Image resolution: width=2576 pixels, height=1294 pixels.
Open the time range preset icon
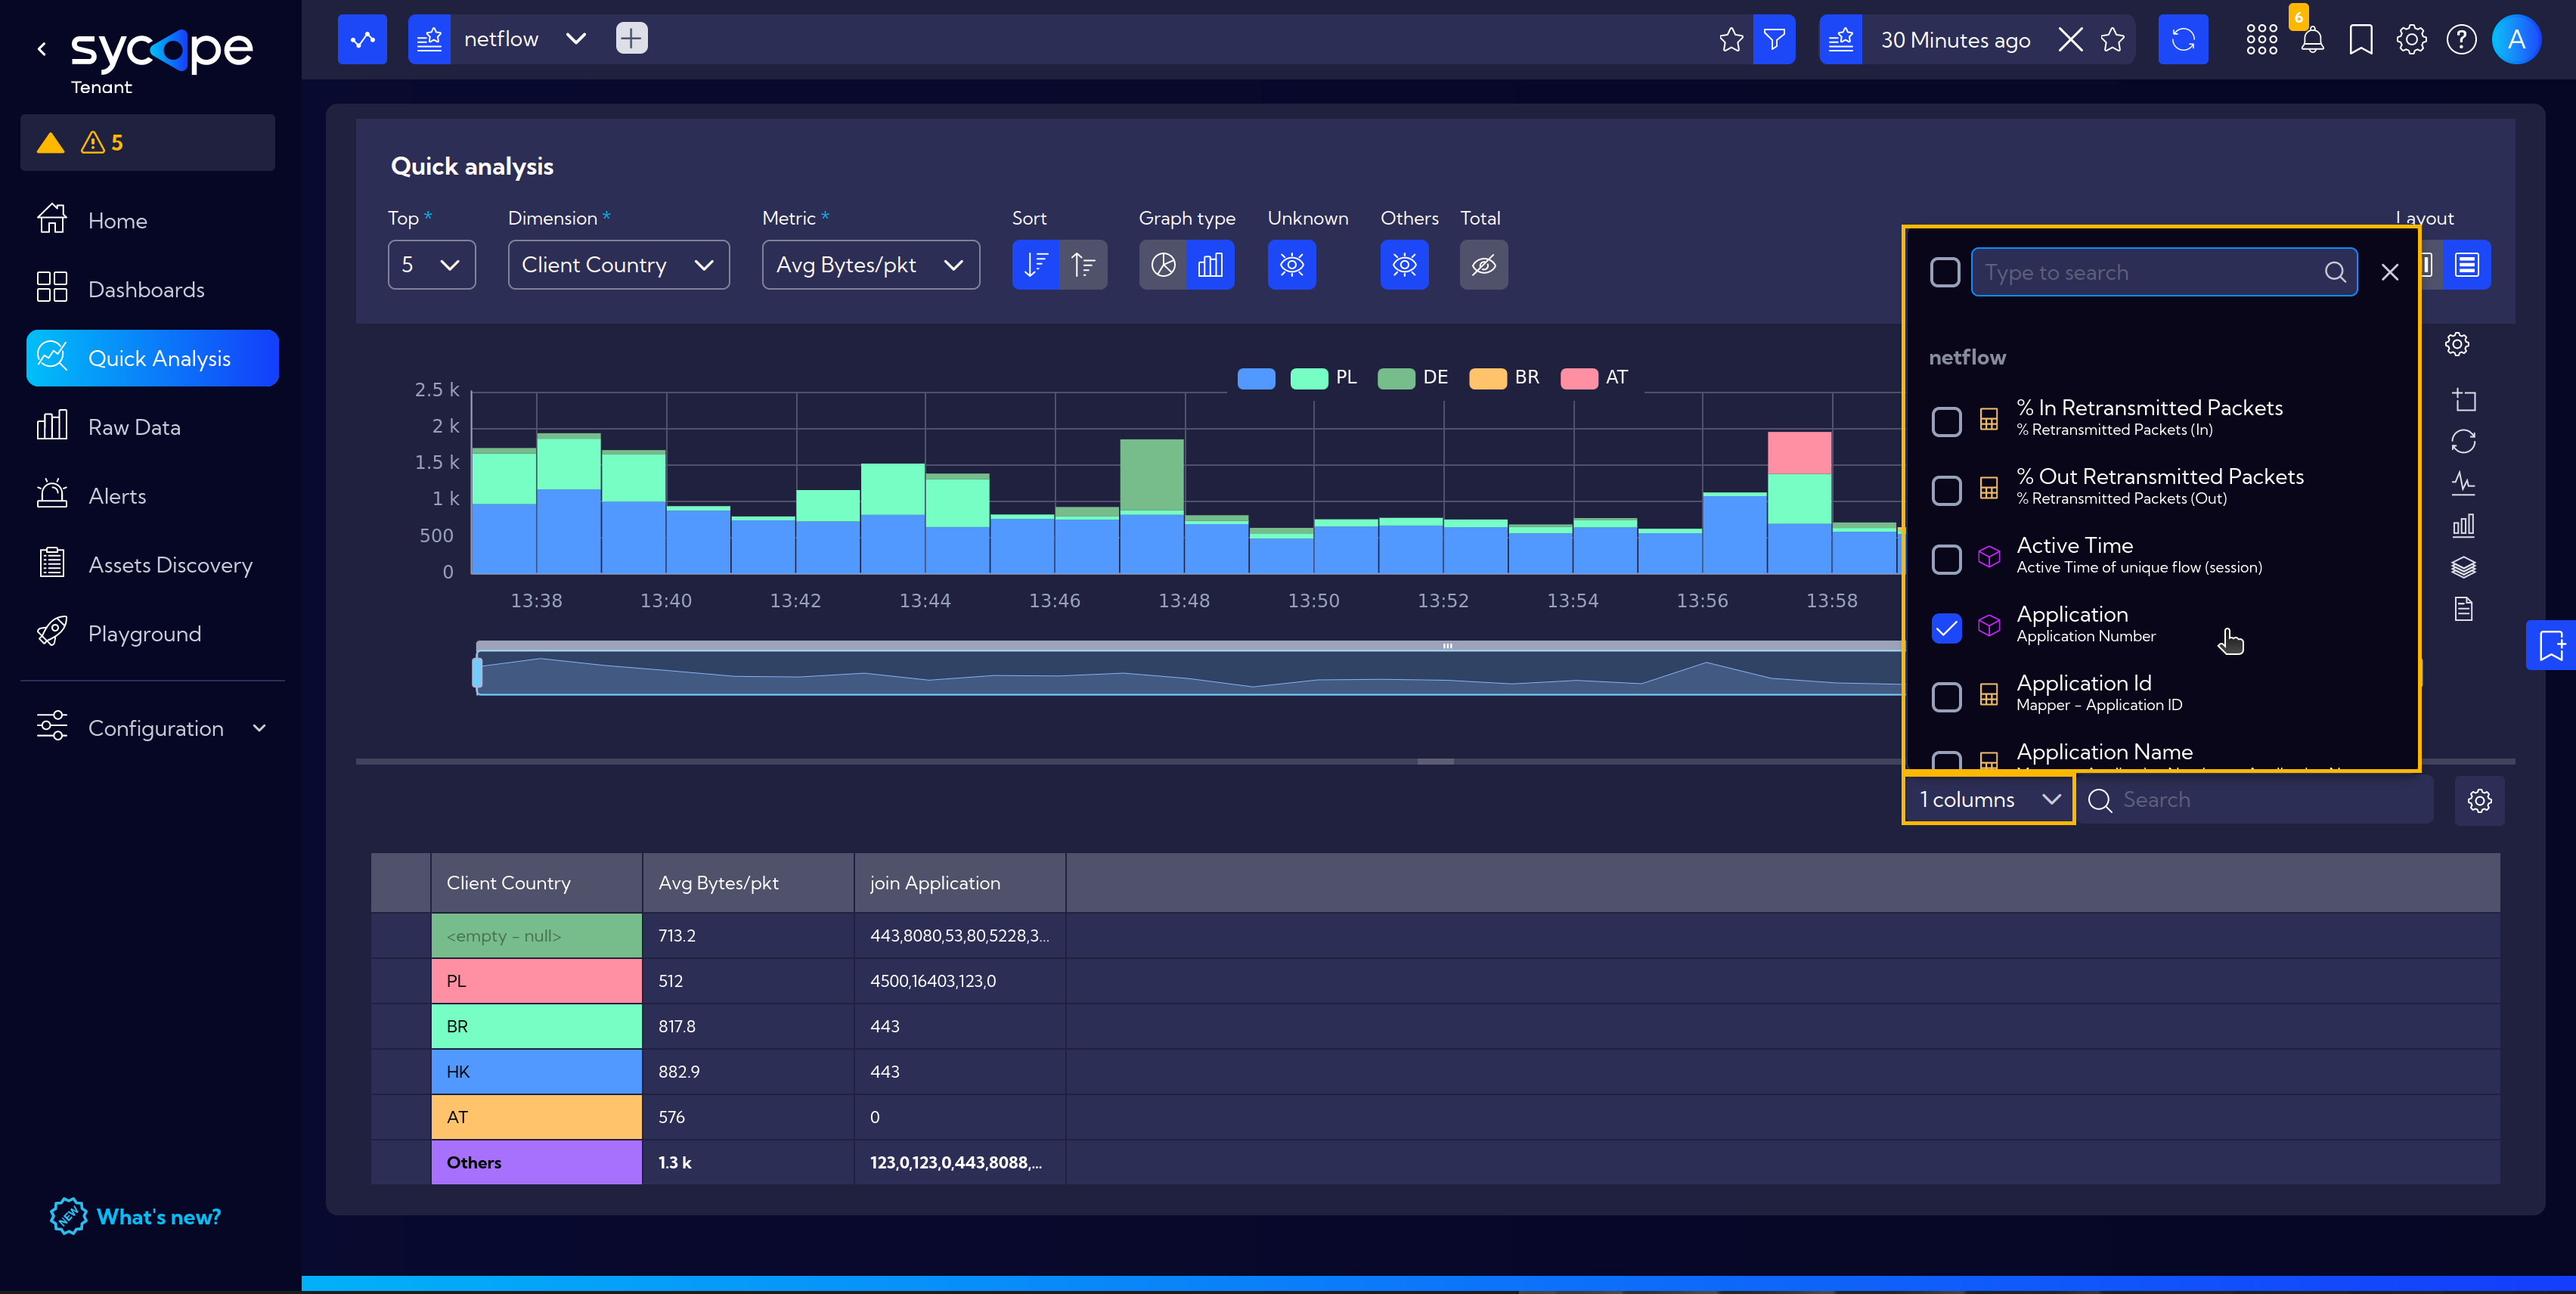tap(1840, 40)
